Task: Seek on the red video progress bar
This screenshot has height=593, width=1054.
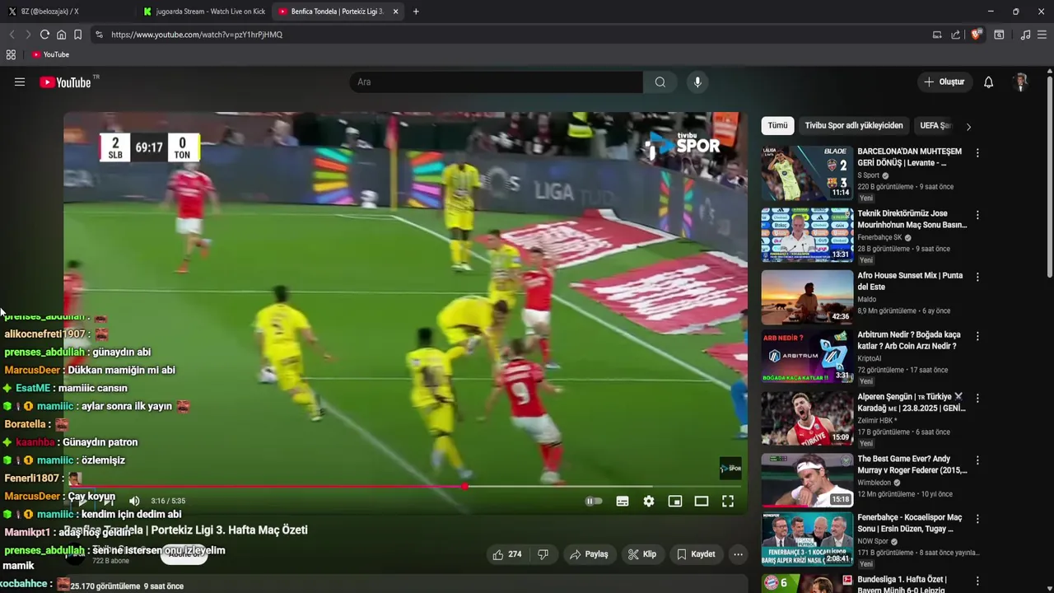Action: tap(403, 486)
